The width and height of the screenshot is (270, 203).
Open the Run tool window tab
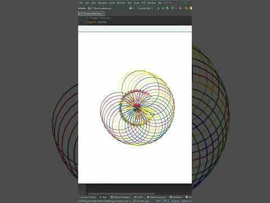click(103, 197)
